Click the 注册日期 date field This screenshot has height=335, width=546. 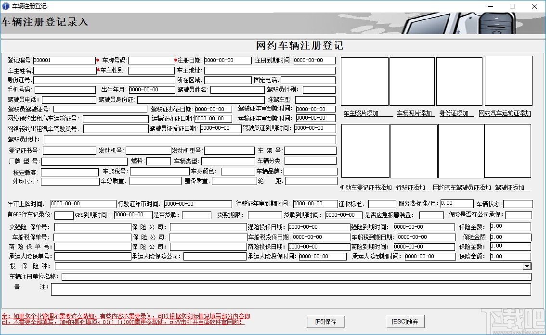(x=228, y=61)
